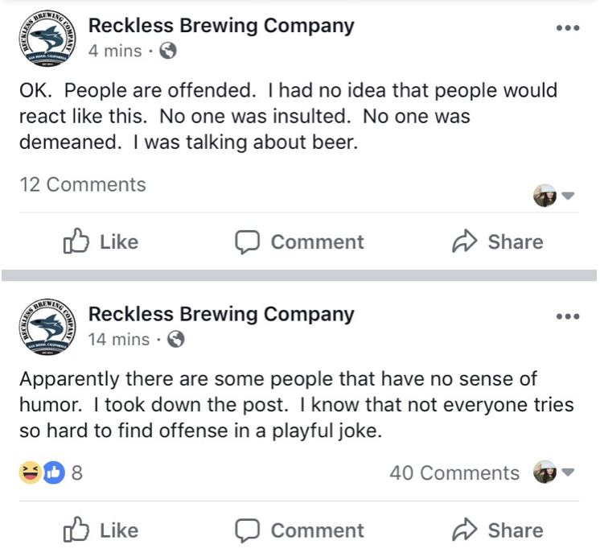Open the three-dot menu on the 14 mins post
Image resolution: width=600 pixels, height=557 pixels.
tap(567, 316)
